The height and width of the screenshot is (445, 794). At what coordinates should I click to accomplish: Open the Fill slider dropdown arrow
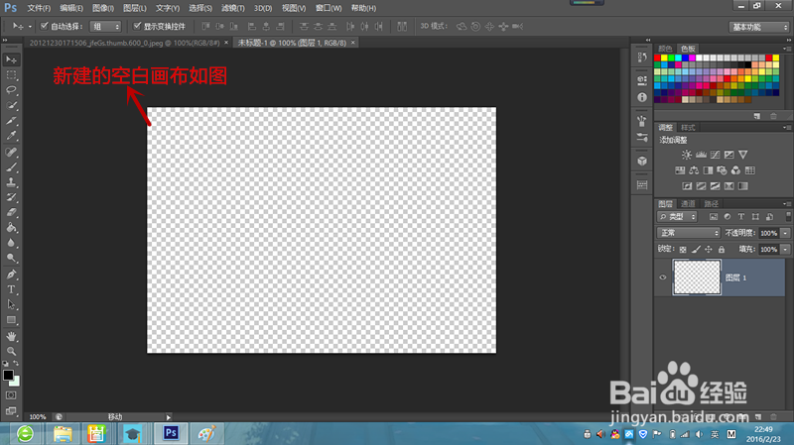click(785, 250)
